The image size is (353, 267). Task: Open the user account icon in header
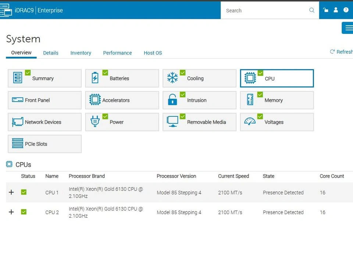pos(336,10)
